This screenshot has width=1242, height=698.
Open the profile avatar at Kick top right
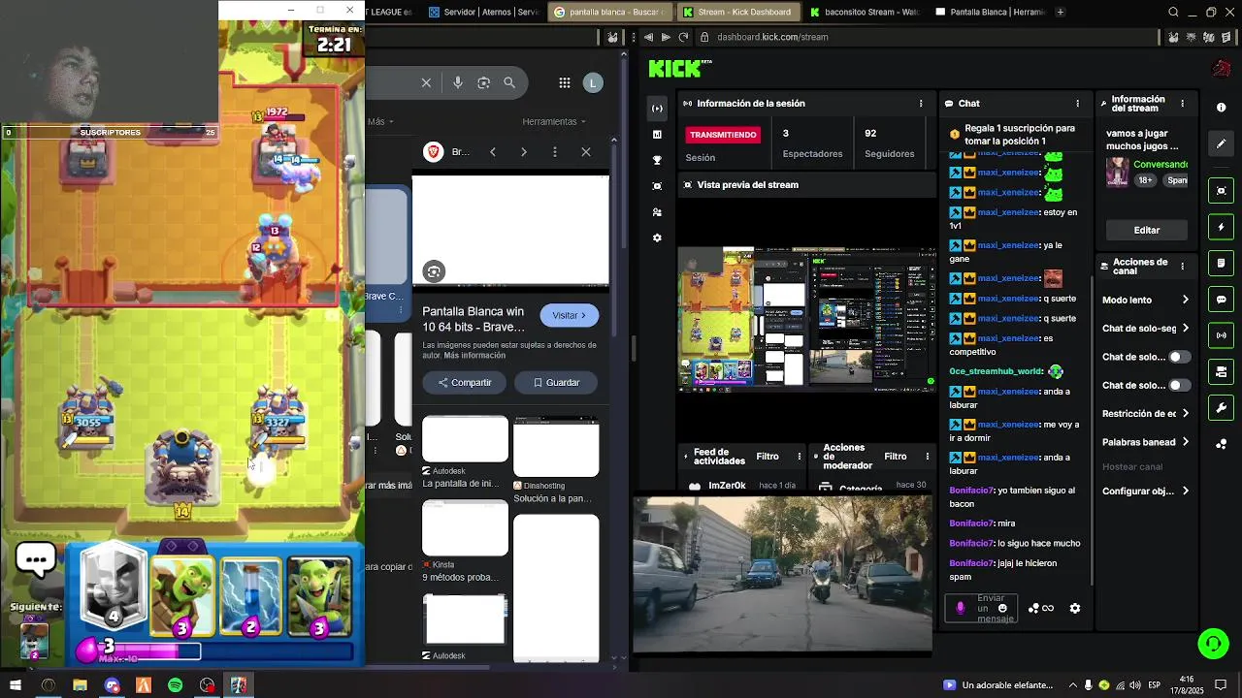click(1222, 69)
